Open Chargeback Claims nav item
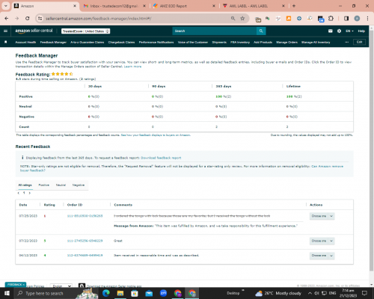The image size is (374, 299). pyautogui.click(x=121, y=43)
